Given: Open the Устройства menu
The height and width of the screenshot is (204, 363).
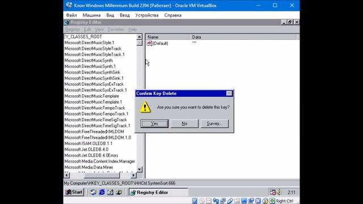Looking at the screenshot, I should [x=147, y=15].
